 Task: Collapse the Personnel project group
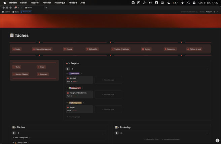[x=67, y=74]
